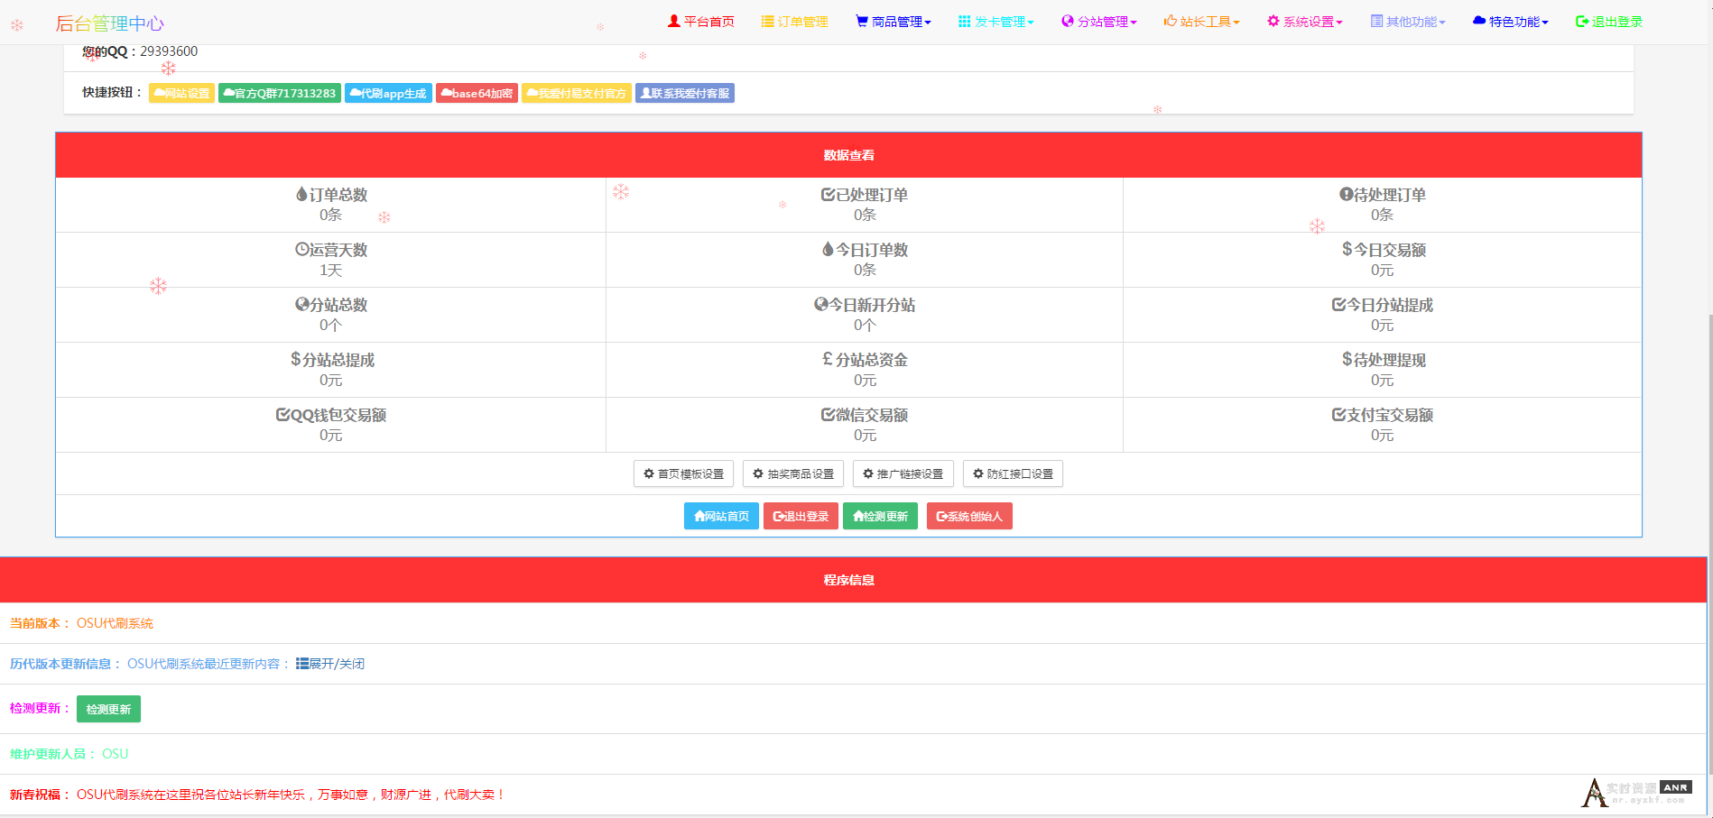
Task: Open 抽奖商品设置 button
Action: pos(793,473)
